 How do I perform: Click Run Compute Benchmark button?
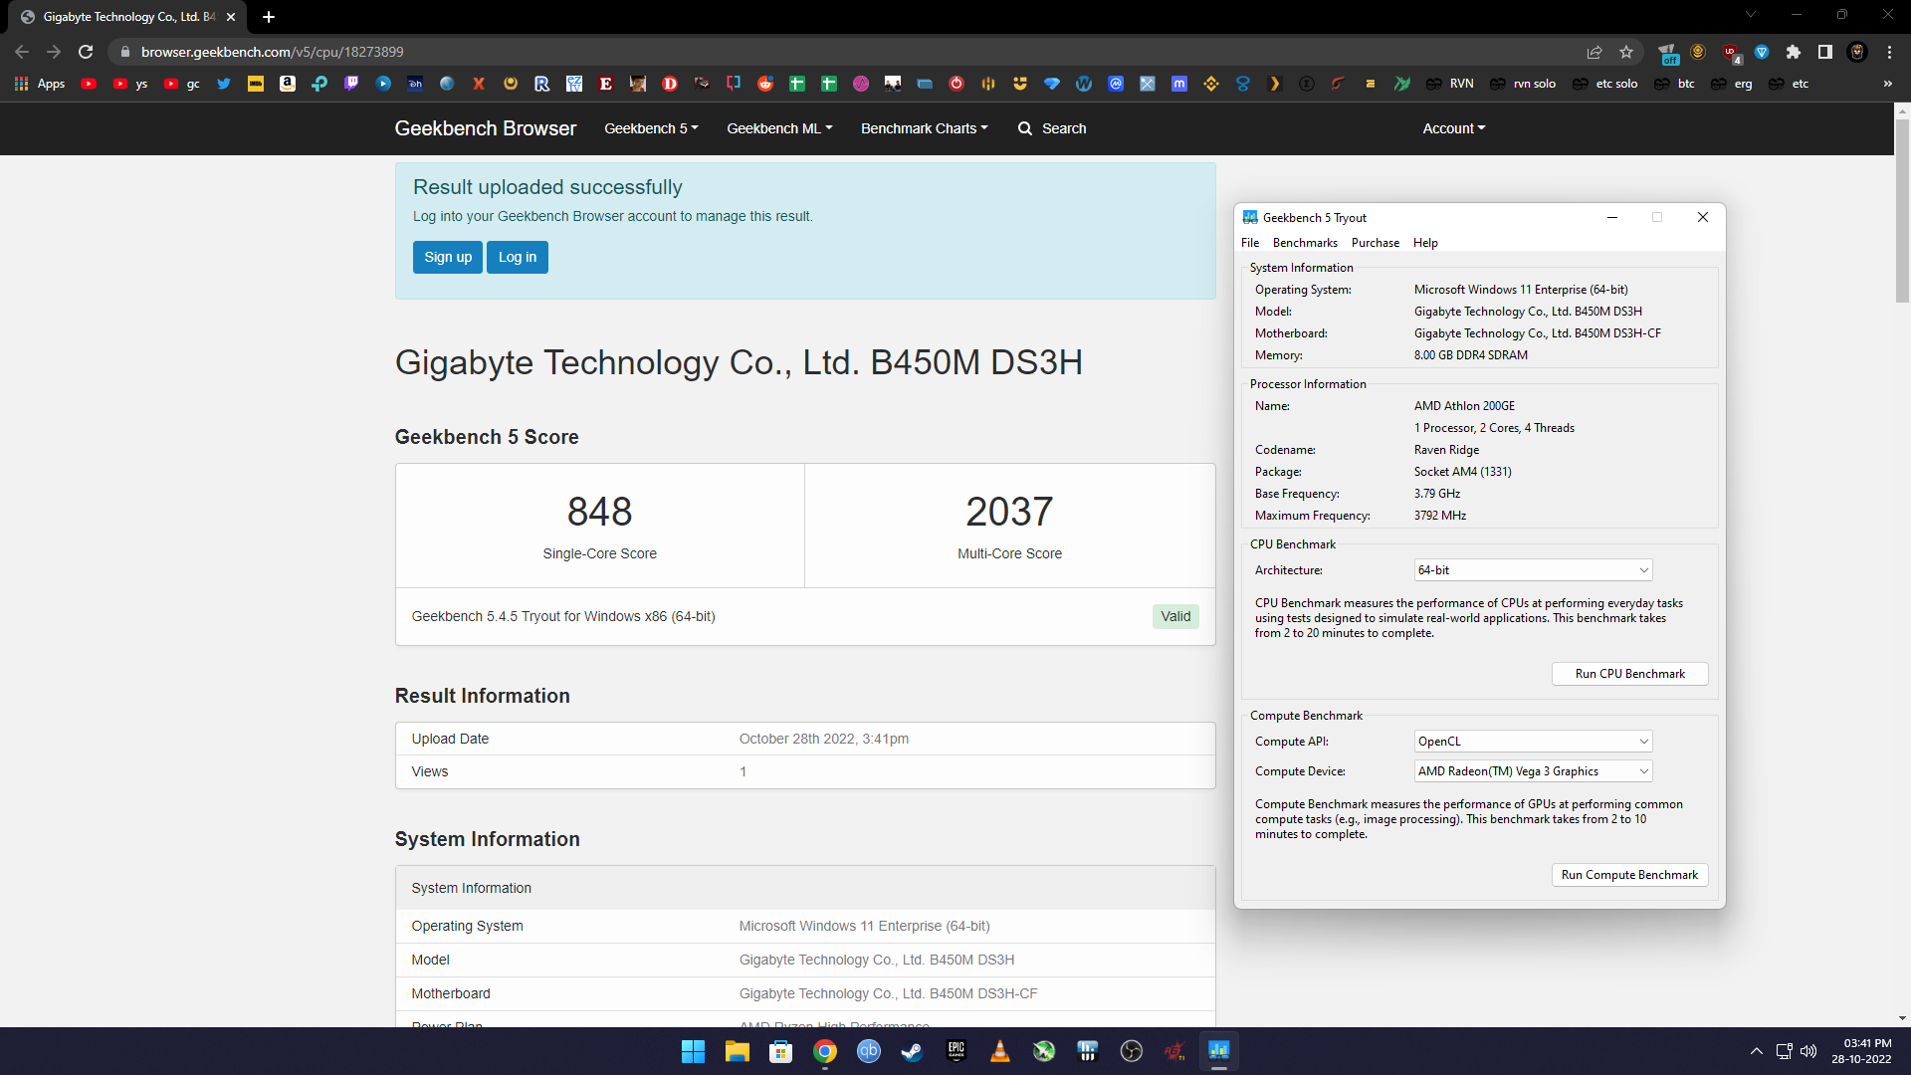1630,875
